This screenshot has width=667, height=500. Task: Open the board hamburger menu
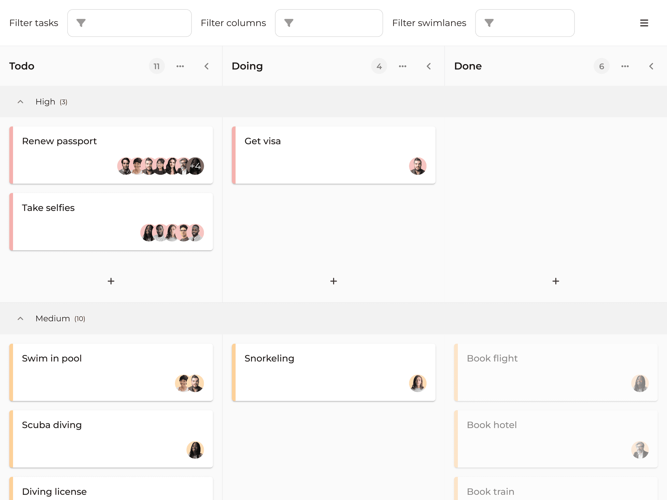(644, 23)
